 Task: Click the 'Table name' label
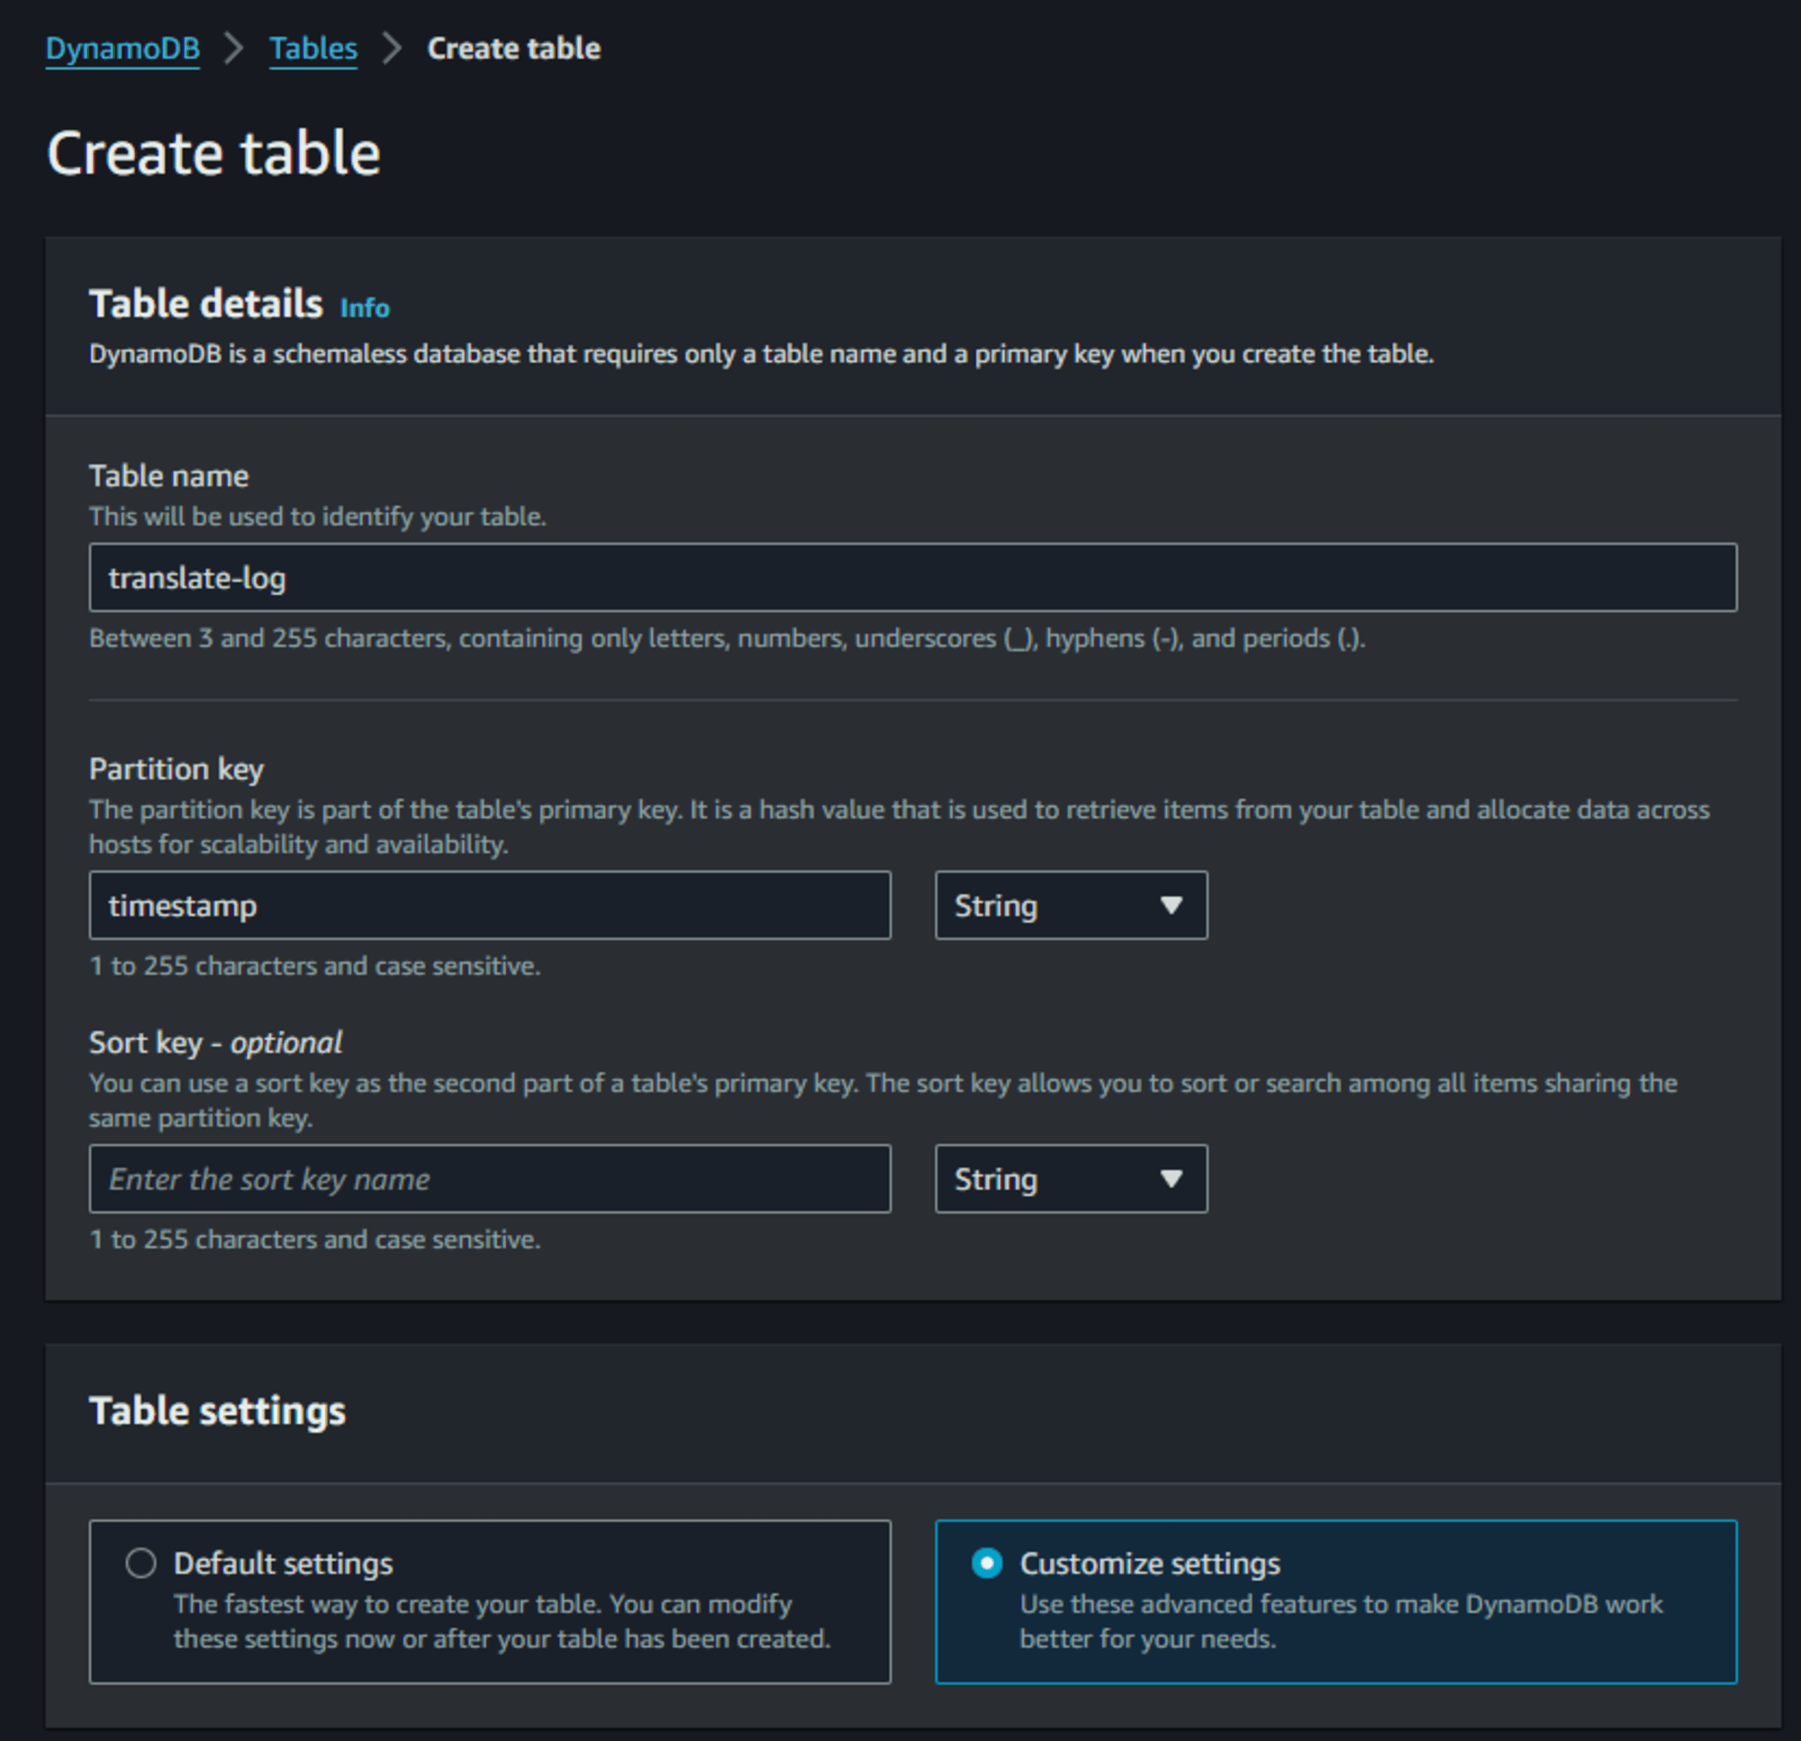pos(169,476)
